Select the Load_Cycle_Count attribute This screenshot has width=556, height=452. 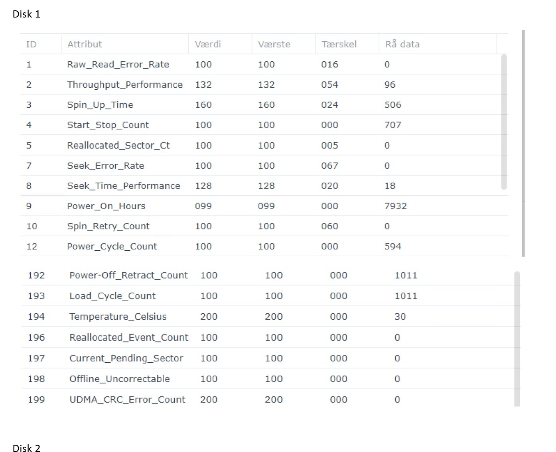click(112, 296)
